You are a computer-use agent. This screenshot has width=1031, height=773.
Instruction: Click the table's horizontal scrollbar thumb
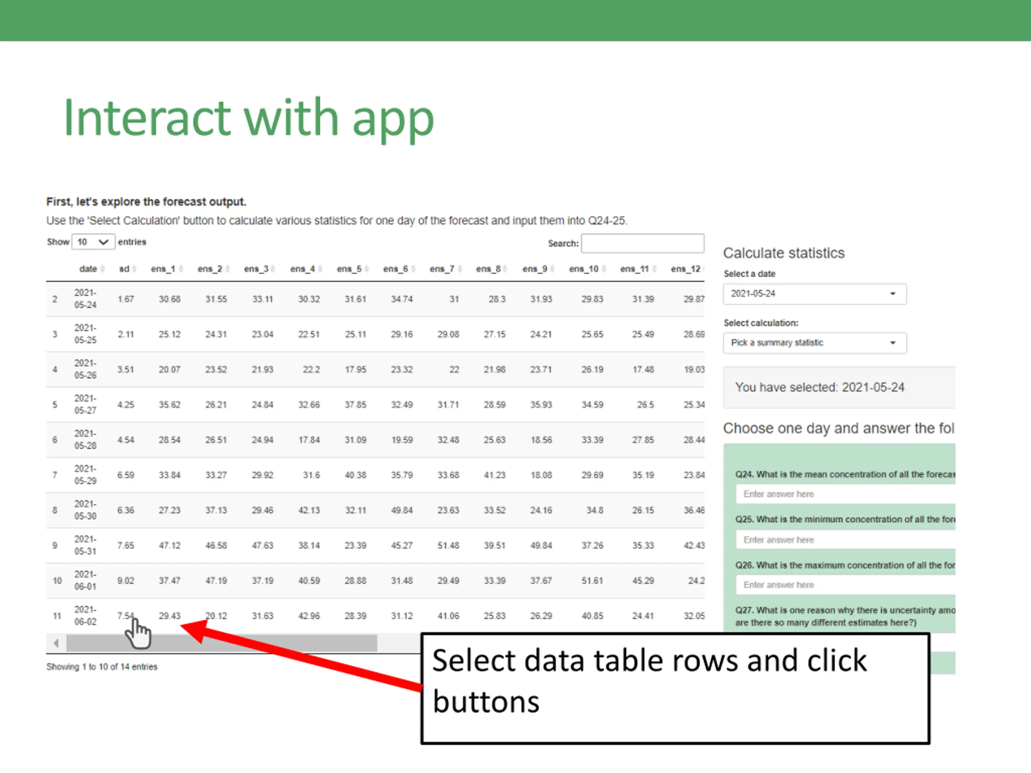point(222,643)
